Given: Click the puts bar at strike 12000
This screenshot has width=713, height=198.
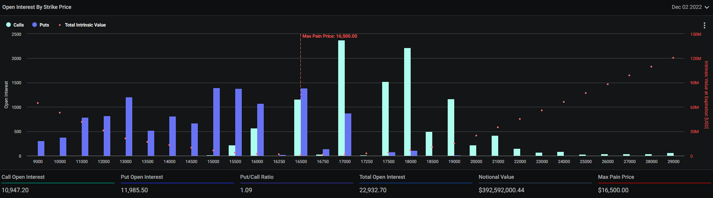Looking at the screenshot, I should click(107, 136).
